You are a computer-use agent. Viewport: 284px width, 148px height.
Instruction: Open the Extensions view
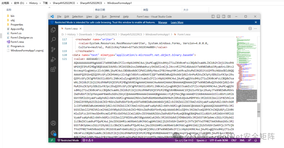[53, 69]
